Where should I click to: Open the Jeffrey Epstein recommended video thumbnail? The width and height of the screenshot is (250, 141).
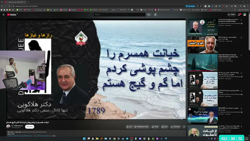point(203,45)
